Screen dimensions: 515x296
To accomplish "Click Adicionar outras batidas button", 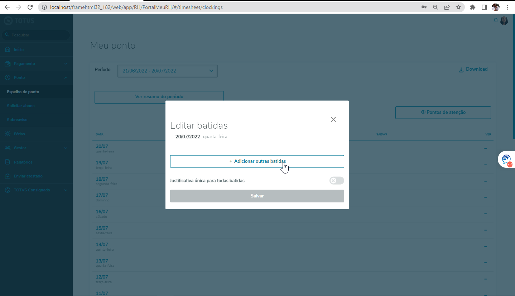I will [257, 161].
